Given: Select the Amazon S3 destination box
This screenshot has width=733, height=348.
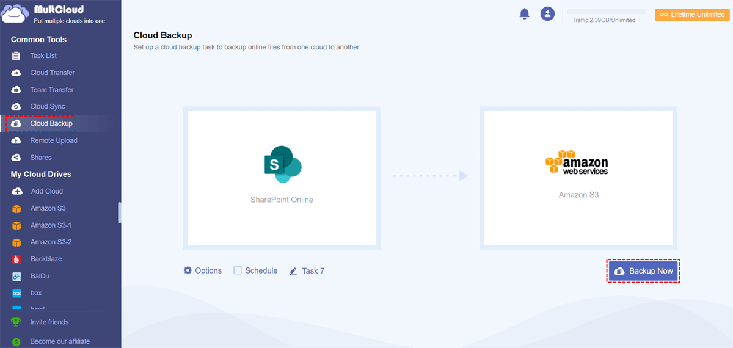Looking at the screenshot, I should point(578,178).
